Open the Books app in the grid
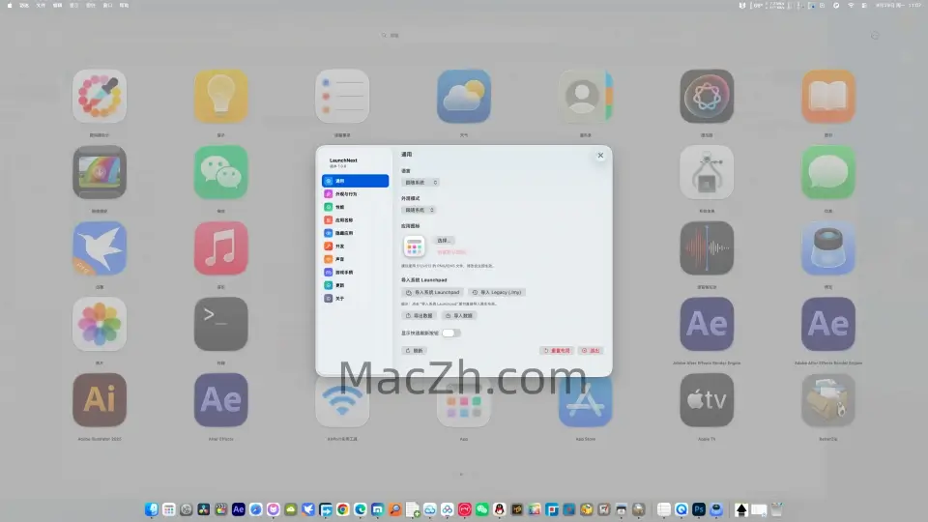This screenshot has height=522, width=928. (x=828, y=96)
